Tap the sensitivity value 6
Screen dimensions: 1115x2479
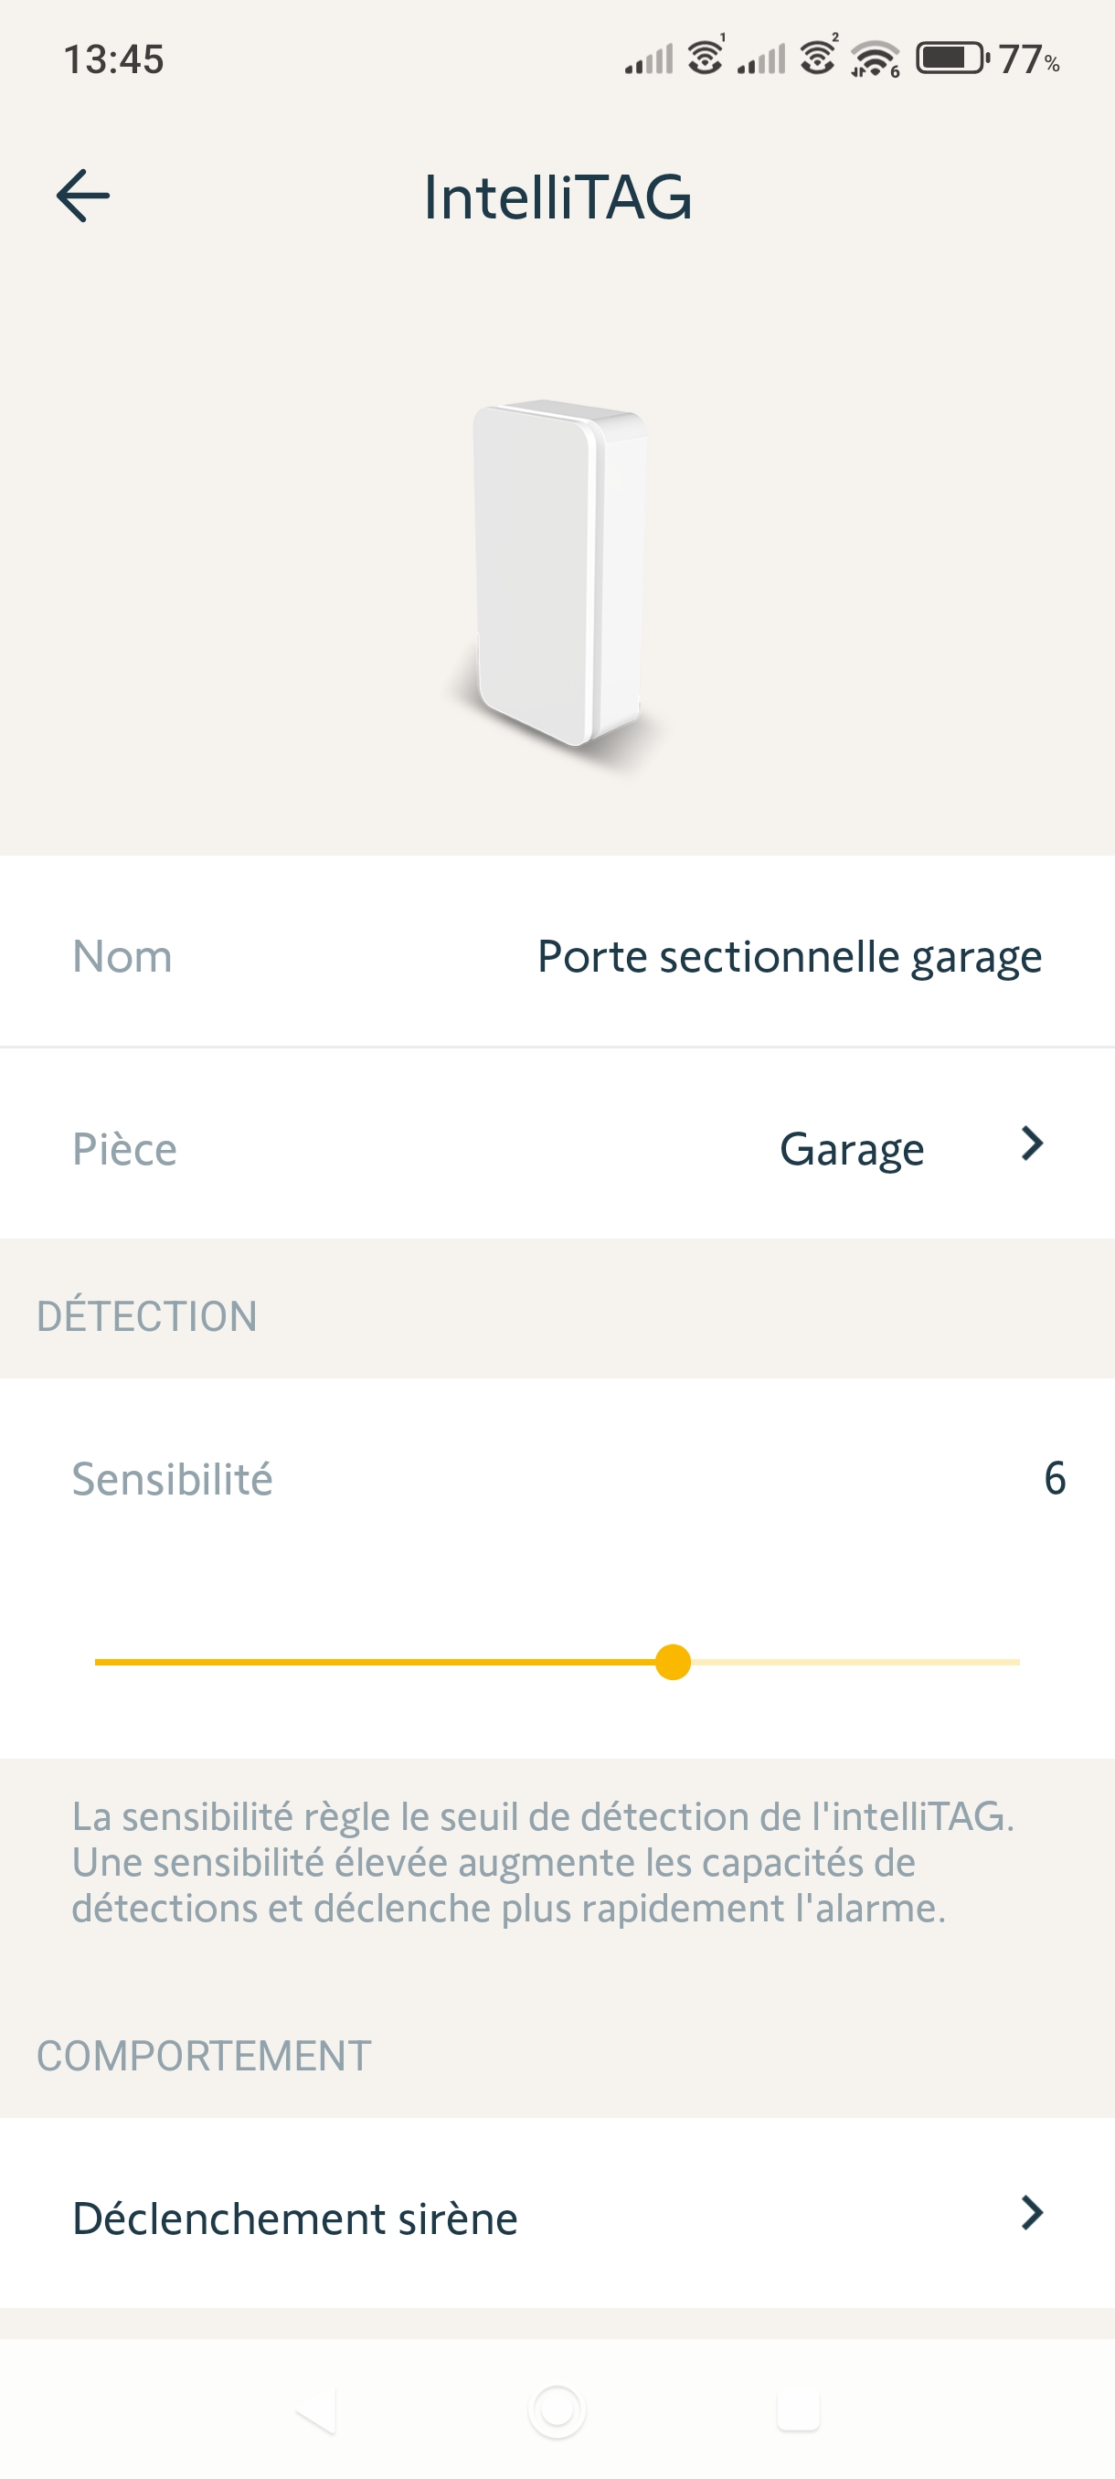coord(1055,1478)
